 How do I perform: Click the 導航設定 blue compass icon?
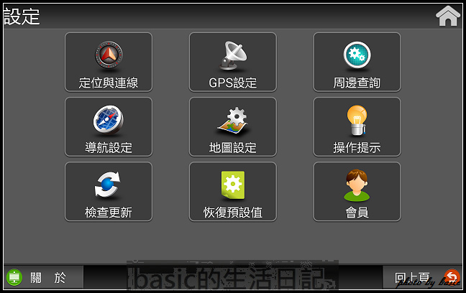(109, 120)
